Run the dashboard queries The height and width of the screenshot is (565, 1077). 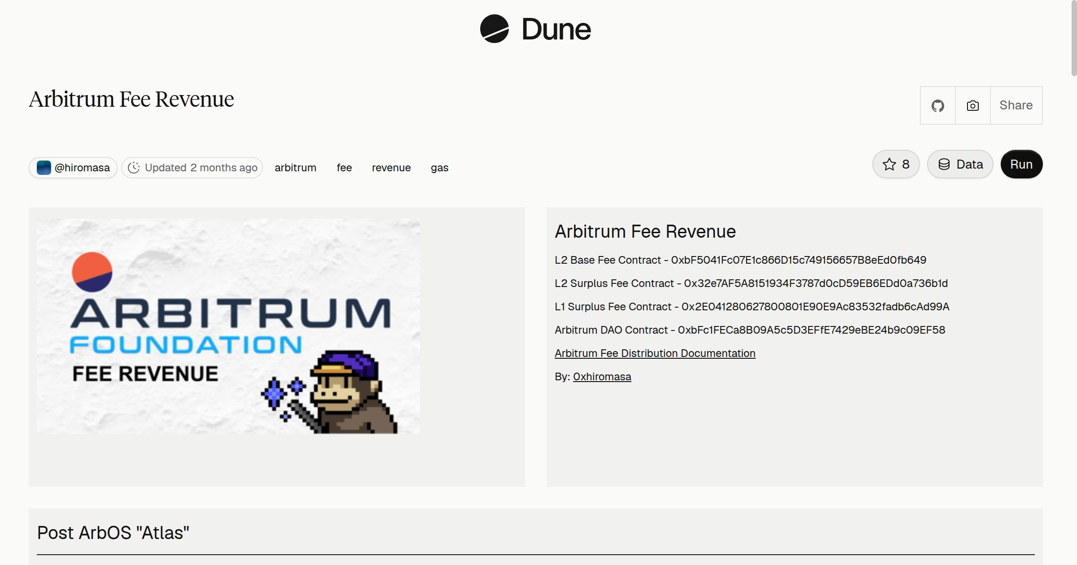1021,164
